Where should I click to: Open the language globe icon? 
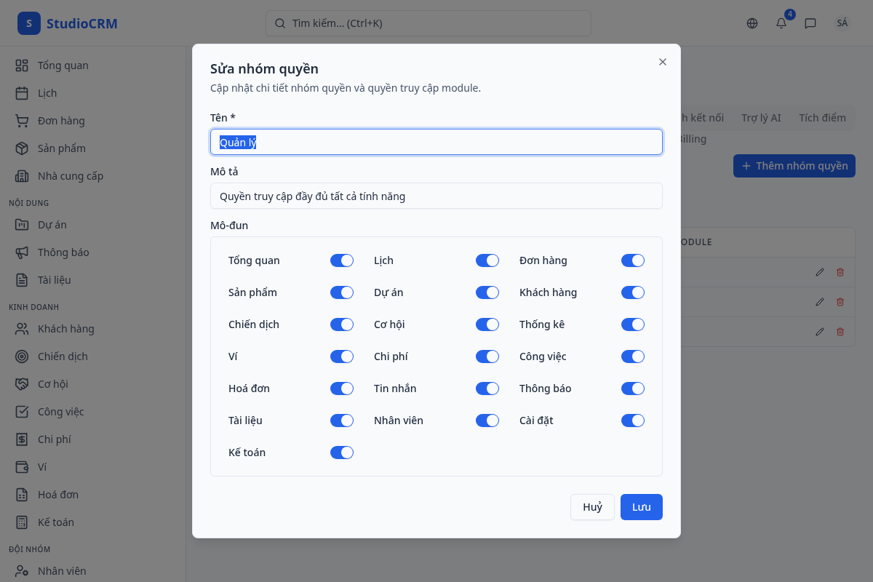(752, 23)
